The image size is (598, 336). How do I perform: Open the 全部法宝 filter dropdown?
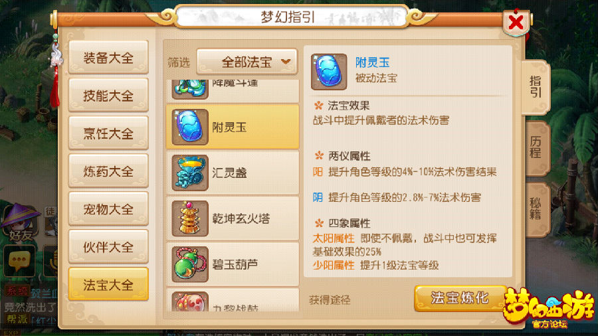pos(247,62)
